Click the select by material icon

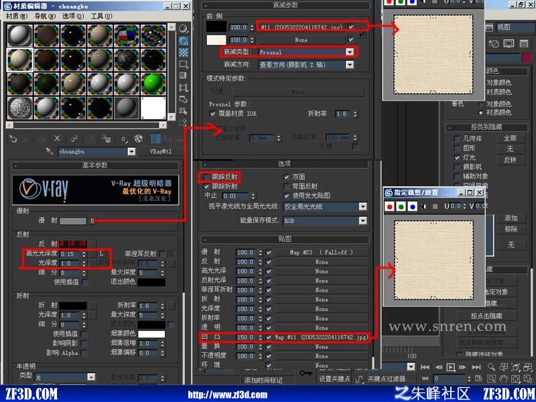pos(183,111)
